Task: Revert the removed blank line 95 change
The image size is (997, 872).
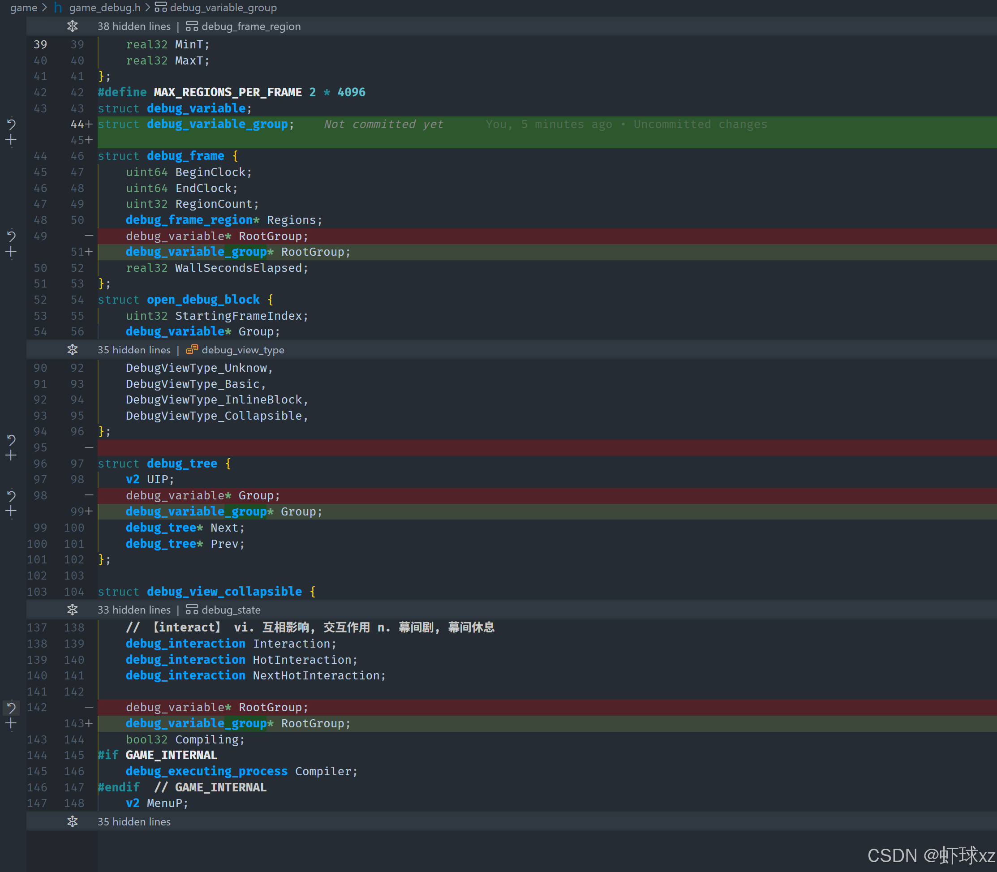Action: click(11, 440)
